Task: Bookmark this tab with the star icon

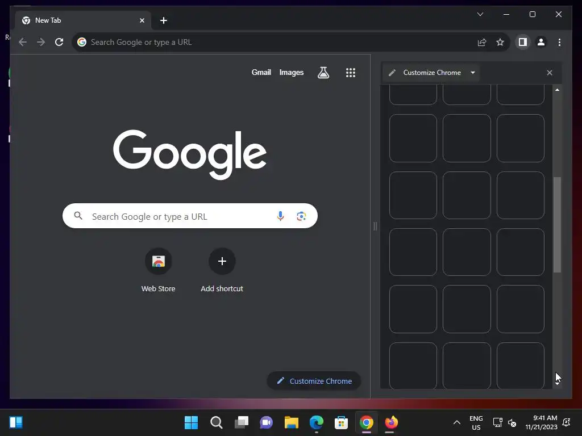Action: pyautogui.click(x=500, y=42)
